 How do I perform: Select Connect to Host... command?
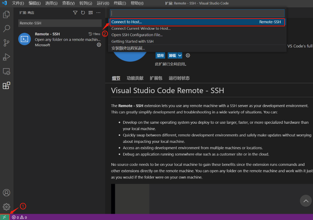pyautogui.click(x=197, y=22)
